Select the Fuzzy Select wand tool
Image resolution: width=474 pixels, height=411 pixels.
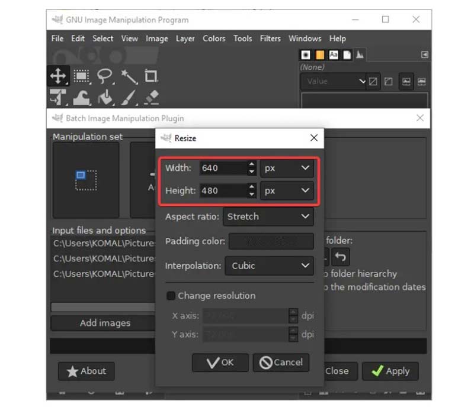[x=129, y=76]
